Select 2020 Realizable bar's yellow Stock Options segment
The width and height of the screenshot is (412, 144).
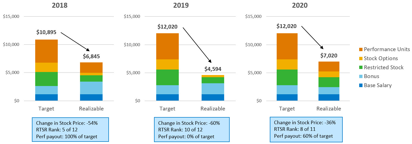(x=329, y=74)
